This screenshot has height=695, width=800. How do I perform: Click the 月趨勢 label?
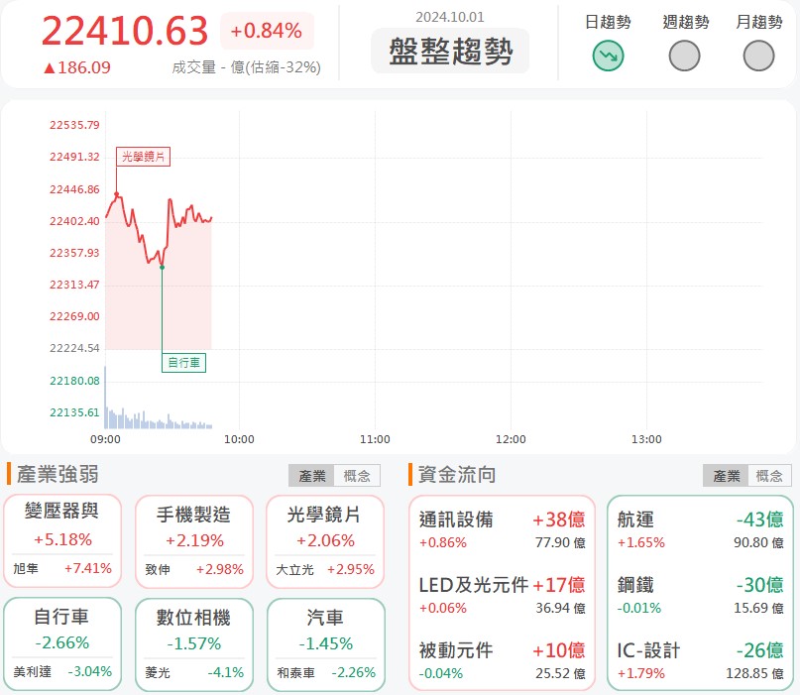758,22
